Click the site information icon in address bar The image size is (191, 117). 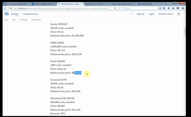pos(9,8)
